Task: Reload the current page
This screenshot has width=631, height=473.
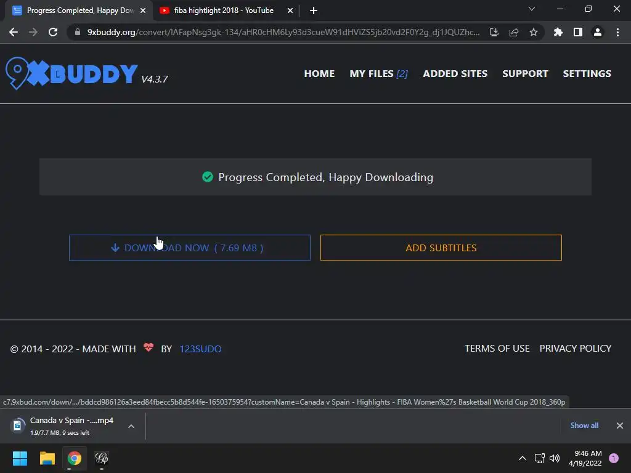Action: (53, 32)
